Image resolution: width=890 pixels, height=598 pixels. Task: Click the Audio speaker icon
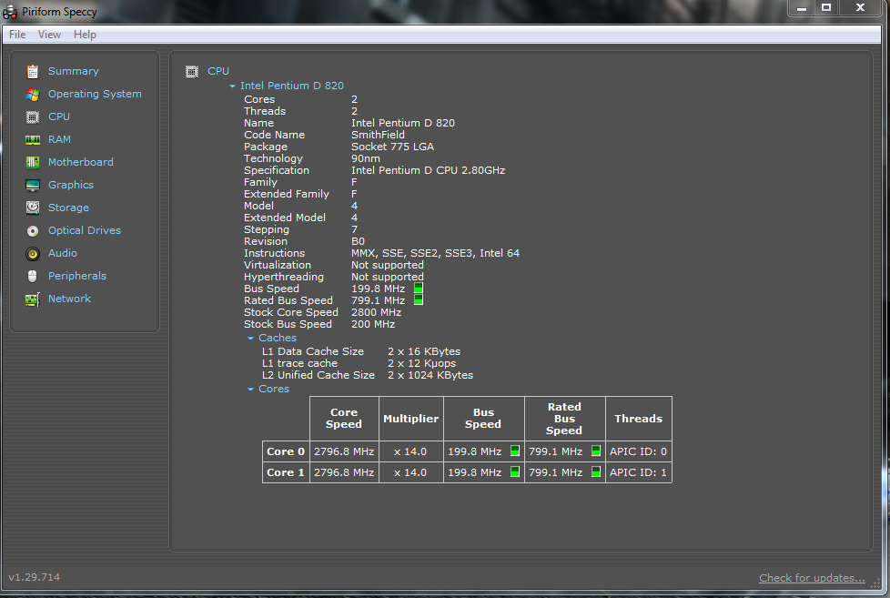click(33, 253)
